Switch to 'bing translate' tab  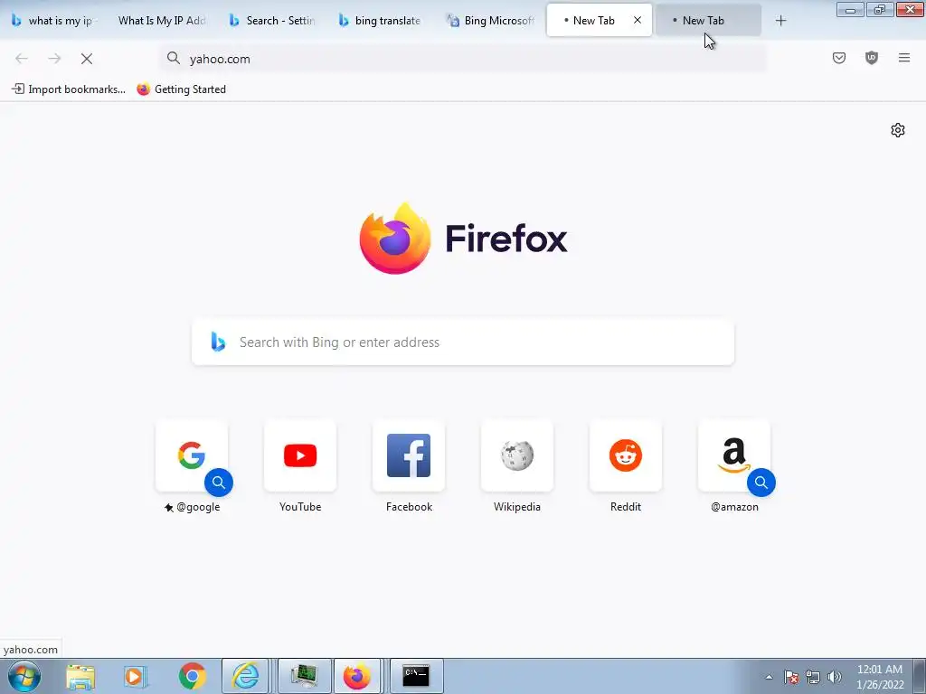pos(381,21)
